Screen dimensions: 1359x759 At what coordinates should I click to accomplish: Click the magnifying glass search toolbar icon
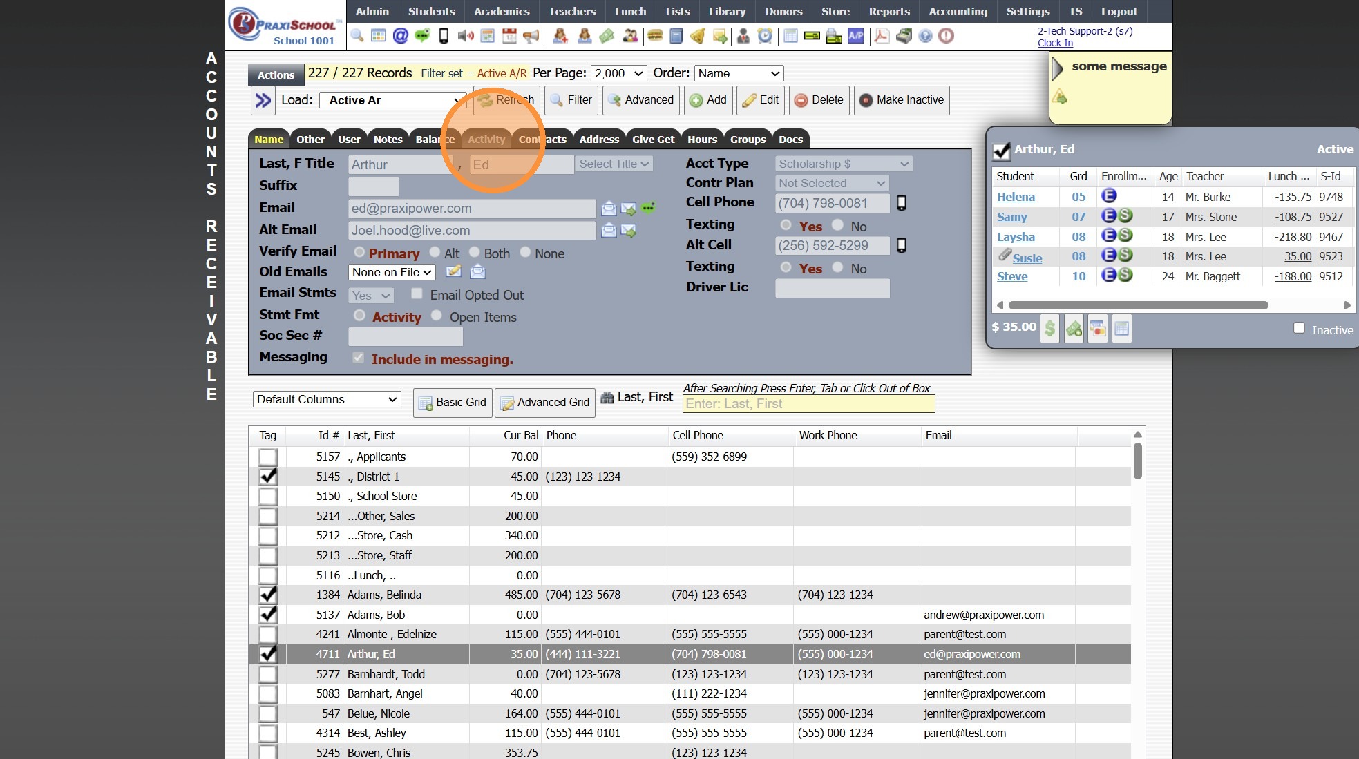coord(357,35)
